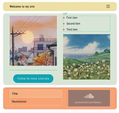This screenshot has width=119, height=113.
Task: Click the SoundCloud cloud logo
Action: [x=89, y=96]
